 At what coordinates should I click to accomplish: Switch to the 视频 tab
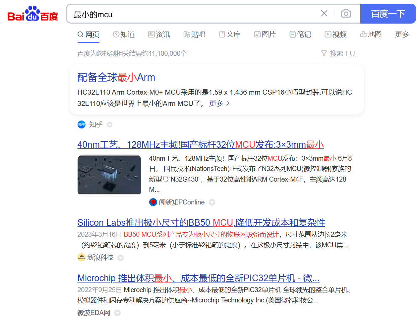(335, 35)
